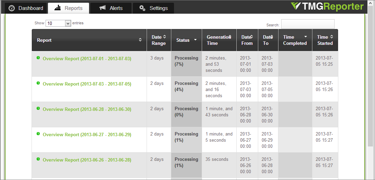Click the Settings gears icon
Image resolution: width=375 pixels, height=180 pixels.
[142, 8]
